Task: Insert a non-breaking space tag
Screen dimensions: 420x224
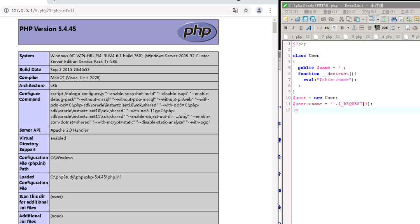Action: tap(319, 28)
